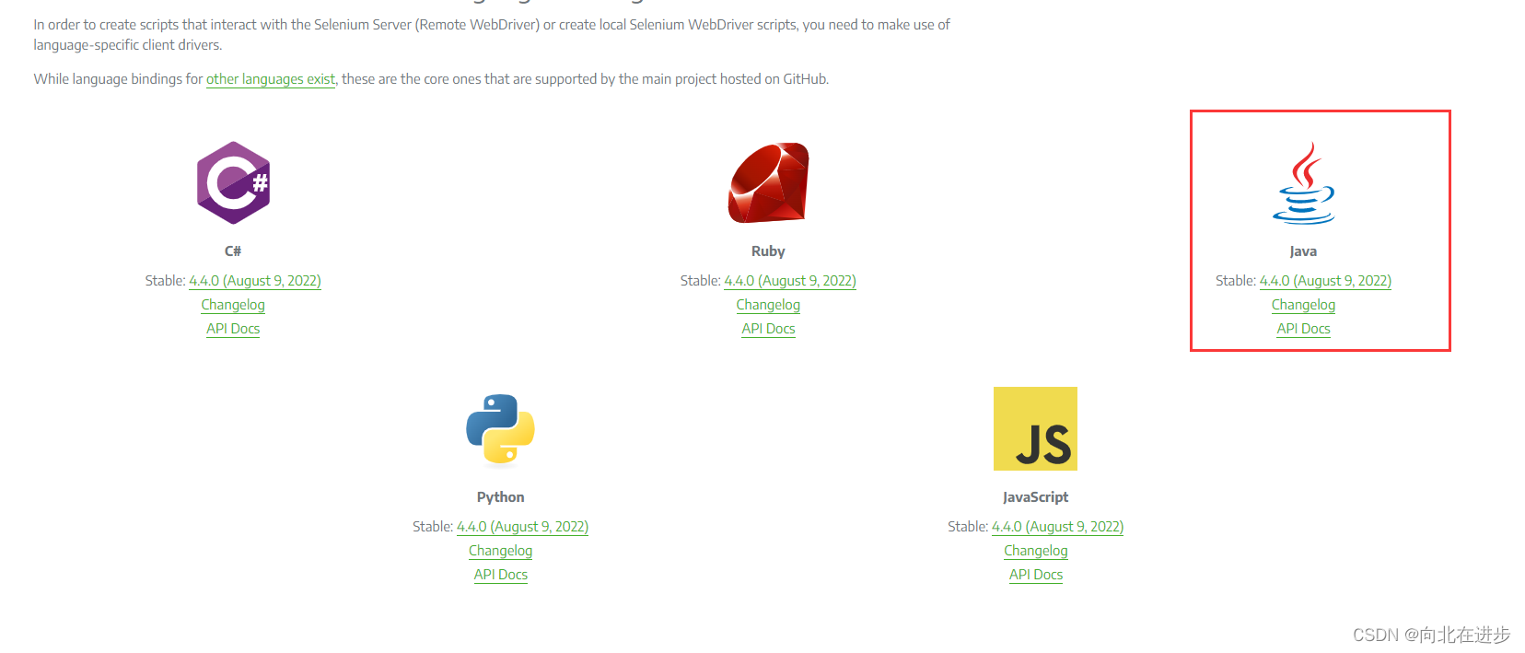View the C# Changelog

pos(233,305)
